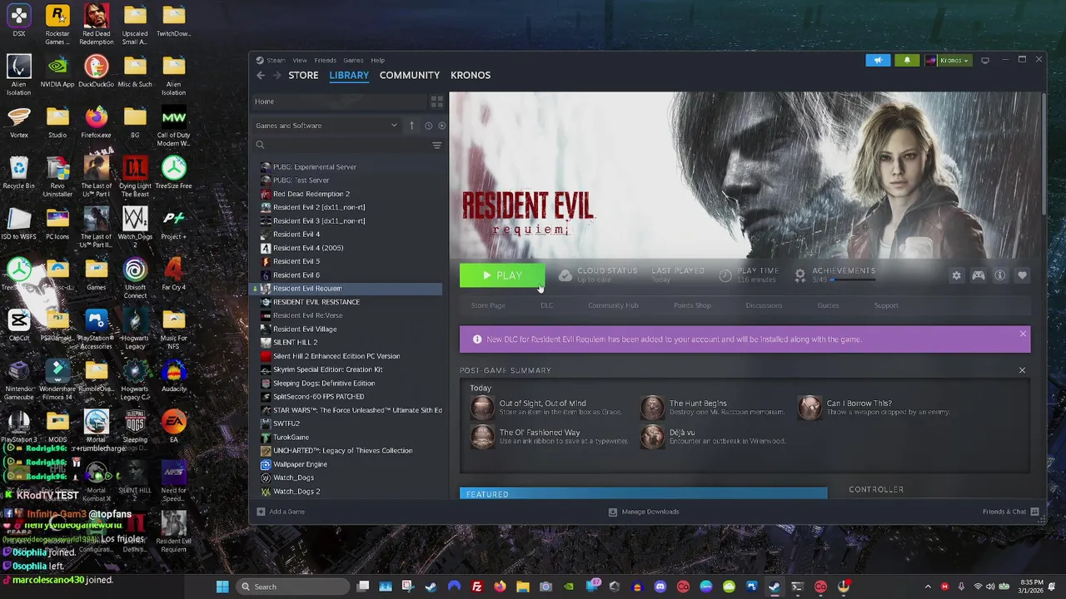Show hidden system tray icons chevron
The image size is (1066, 599).
(x=928, y=587)
